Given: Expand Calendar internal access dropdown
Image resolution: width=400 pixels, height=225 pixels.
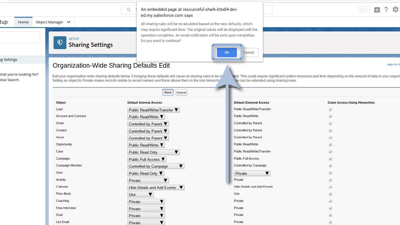Looking at the screenshot, I should click(x=156, y=188).
